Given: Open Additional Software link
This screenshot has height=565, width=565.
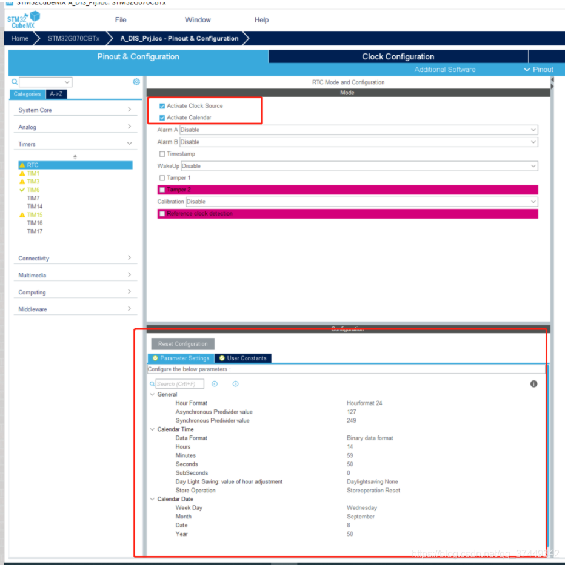Looking at the screenshot, I should pos(445,70).
